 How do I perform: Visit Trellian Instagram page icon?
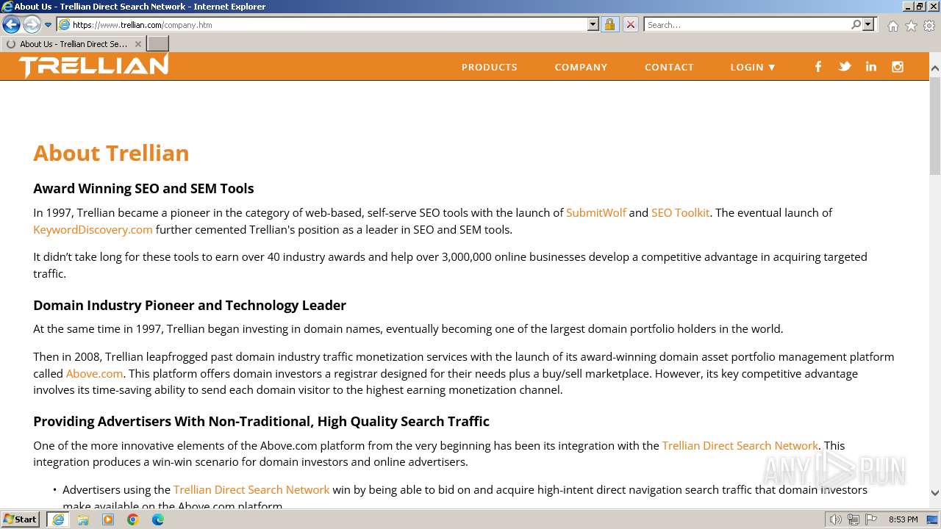point(898,66)
